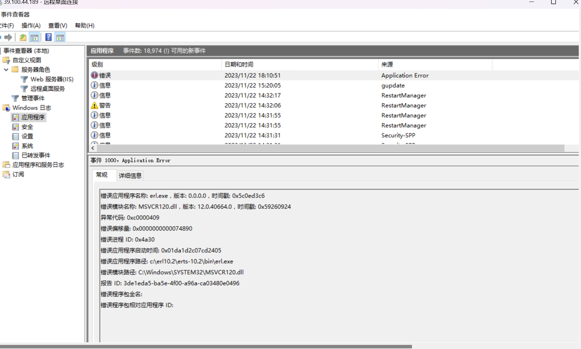The width and height of the screenshot is (581, 349).
Task: Click the 已转发事件 log icon
Action: point(16,155)
